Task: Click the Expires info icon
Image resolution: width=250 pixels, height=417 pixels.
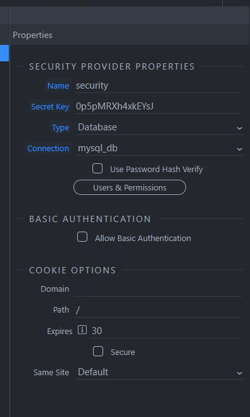Action: click(x=82, y=330)
